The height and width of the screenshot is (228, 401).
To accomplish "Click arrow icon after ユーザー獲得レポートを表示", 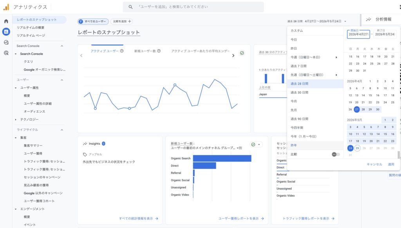I will 262,219.
